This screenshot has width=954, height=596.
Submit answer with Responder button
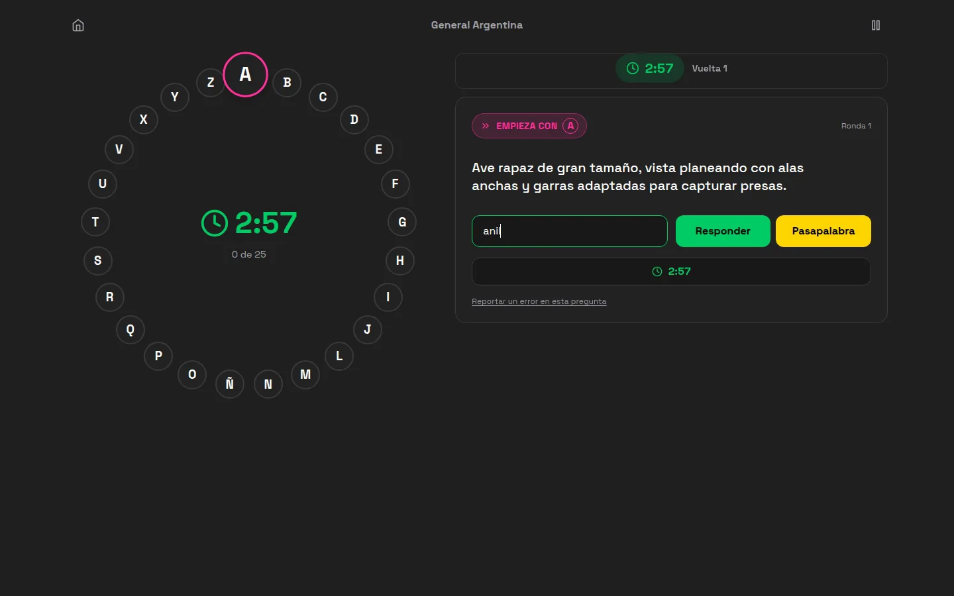[x=723, y=231]
